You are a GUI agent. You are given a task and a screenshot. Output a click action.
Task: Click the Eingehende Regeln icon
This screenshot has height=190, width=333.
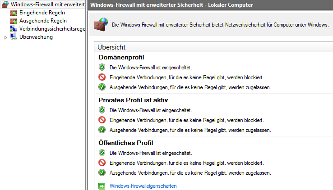coord(13,13)
